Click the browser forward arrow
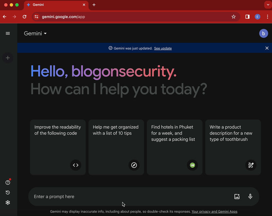272x216 pixels. [x=14, y=17]
